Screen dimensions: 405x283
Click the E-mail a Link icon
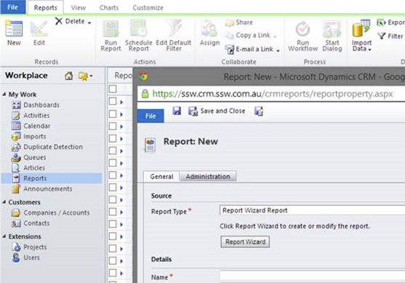(x=229, y=49)
